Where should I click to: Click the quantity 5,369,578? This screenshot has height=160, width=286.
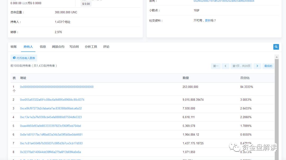click(189, 126)
